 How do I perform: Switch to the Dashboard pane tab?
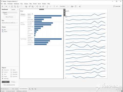[5, 9]
